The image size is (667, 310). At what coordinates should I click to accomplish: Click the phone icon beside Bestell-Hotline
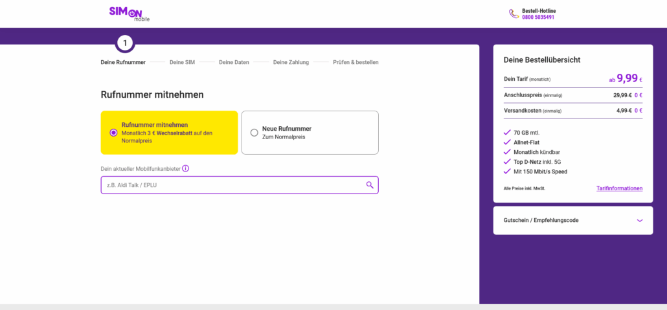(x=514, y=14)
